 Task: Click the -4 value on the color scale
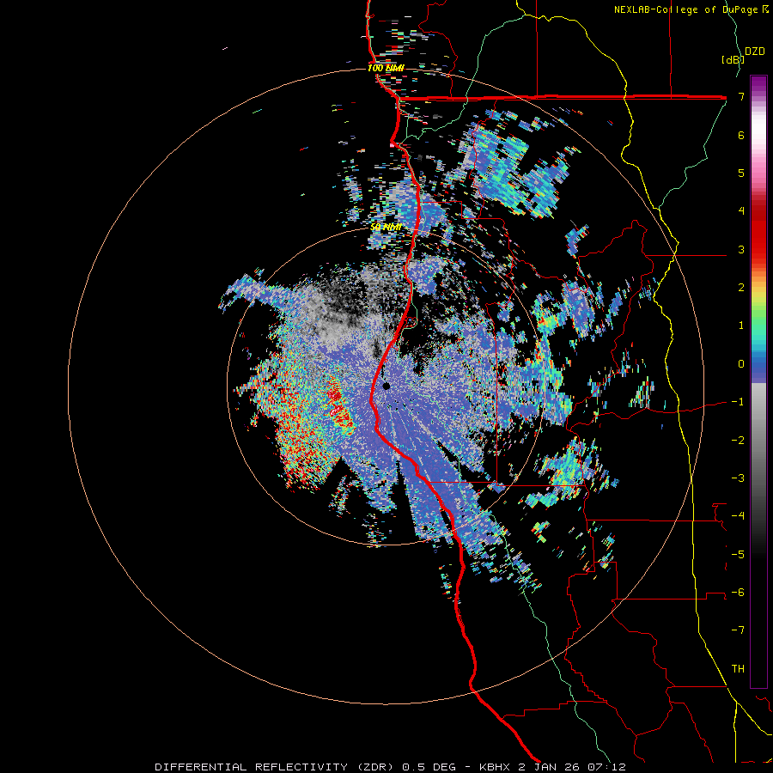(x=738, y=516)
